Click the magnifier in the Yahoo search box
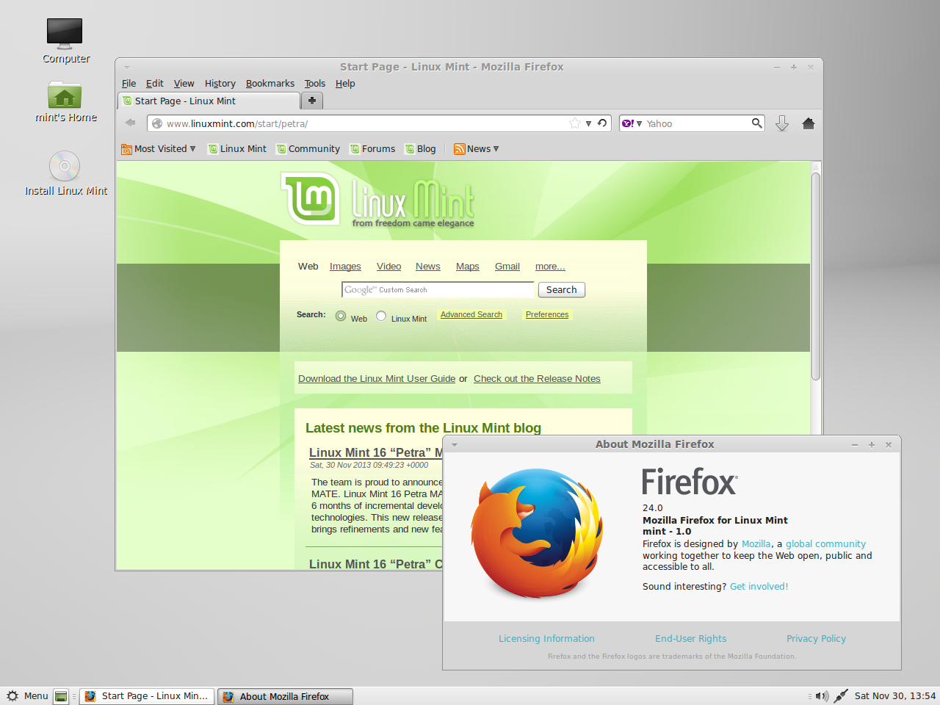This screenshot has height=705, width=940. (756, 123)
